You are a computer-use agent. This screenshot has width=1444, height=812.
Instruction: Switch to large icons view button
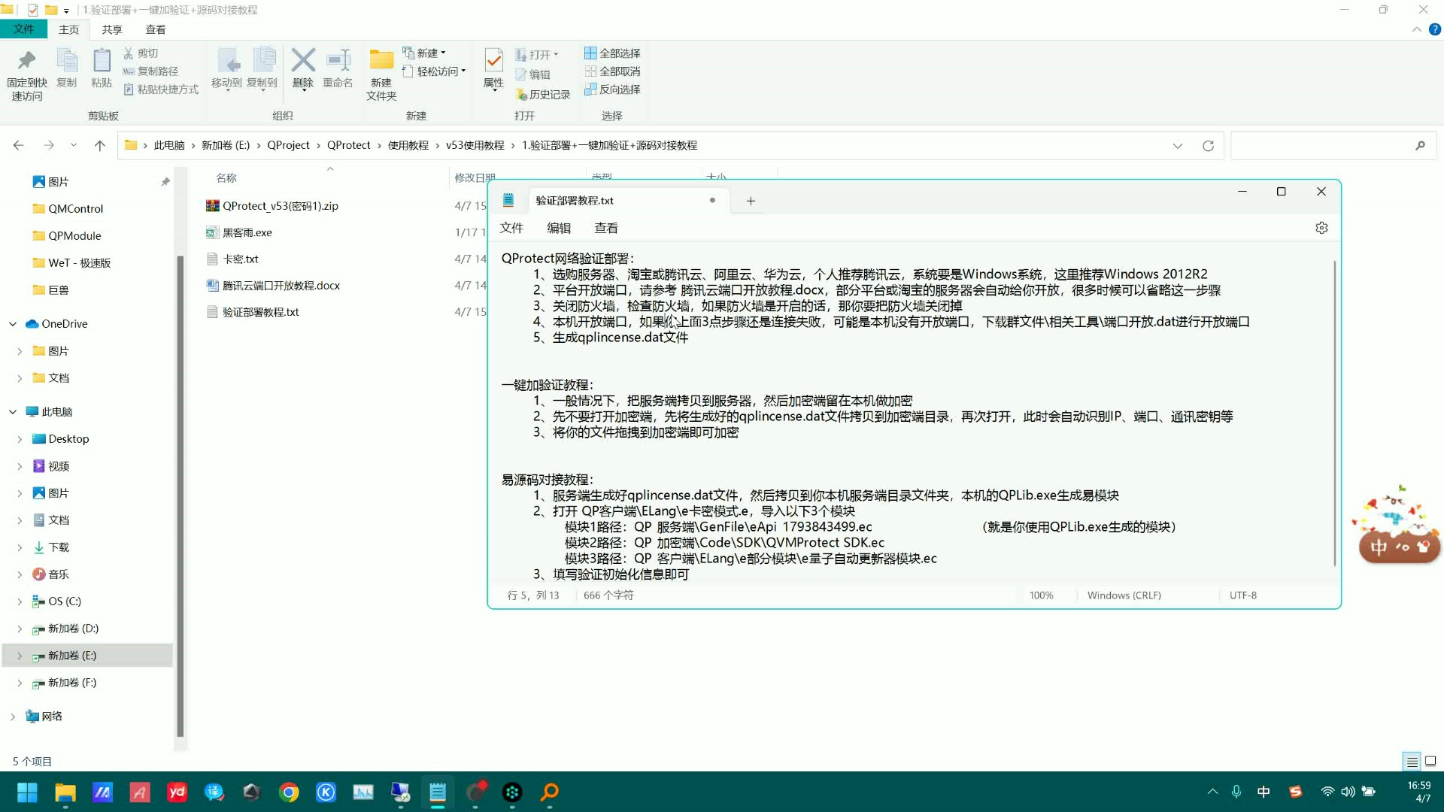pos(1430,762)
